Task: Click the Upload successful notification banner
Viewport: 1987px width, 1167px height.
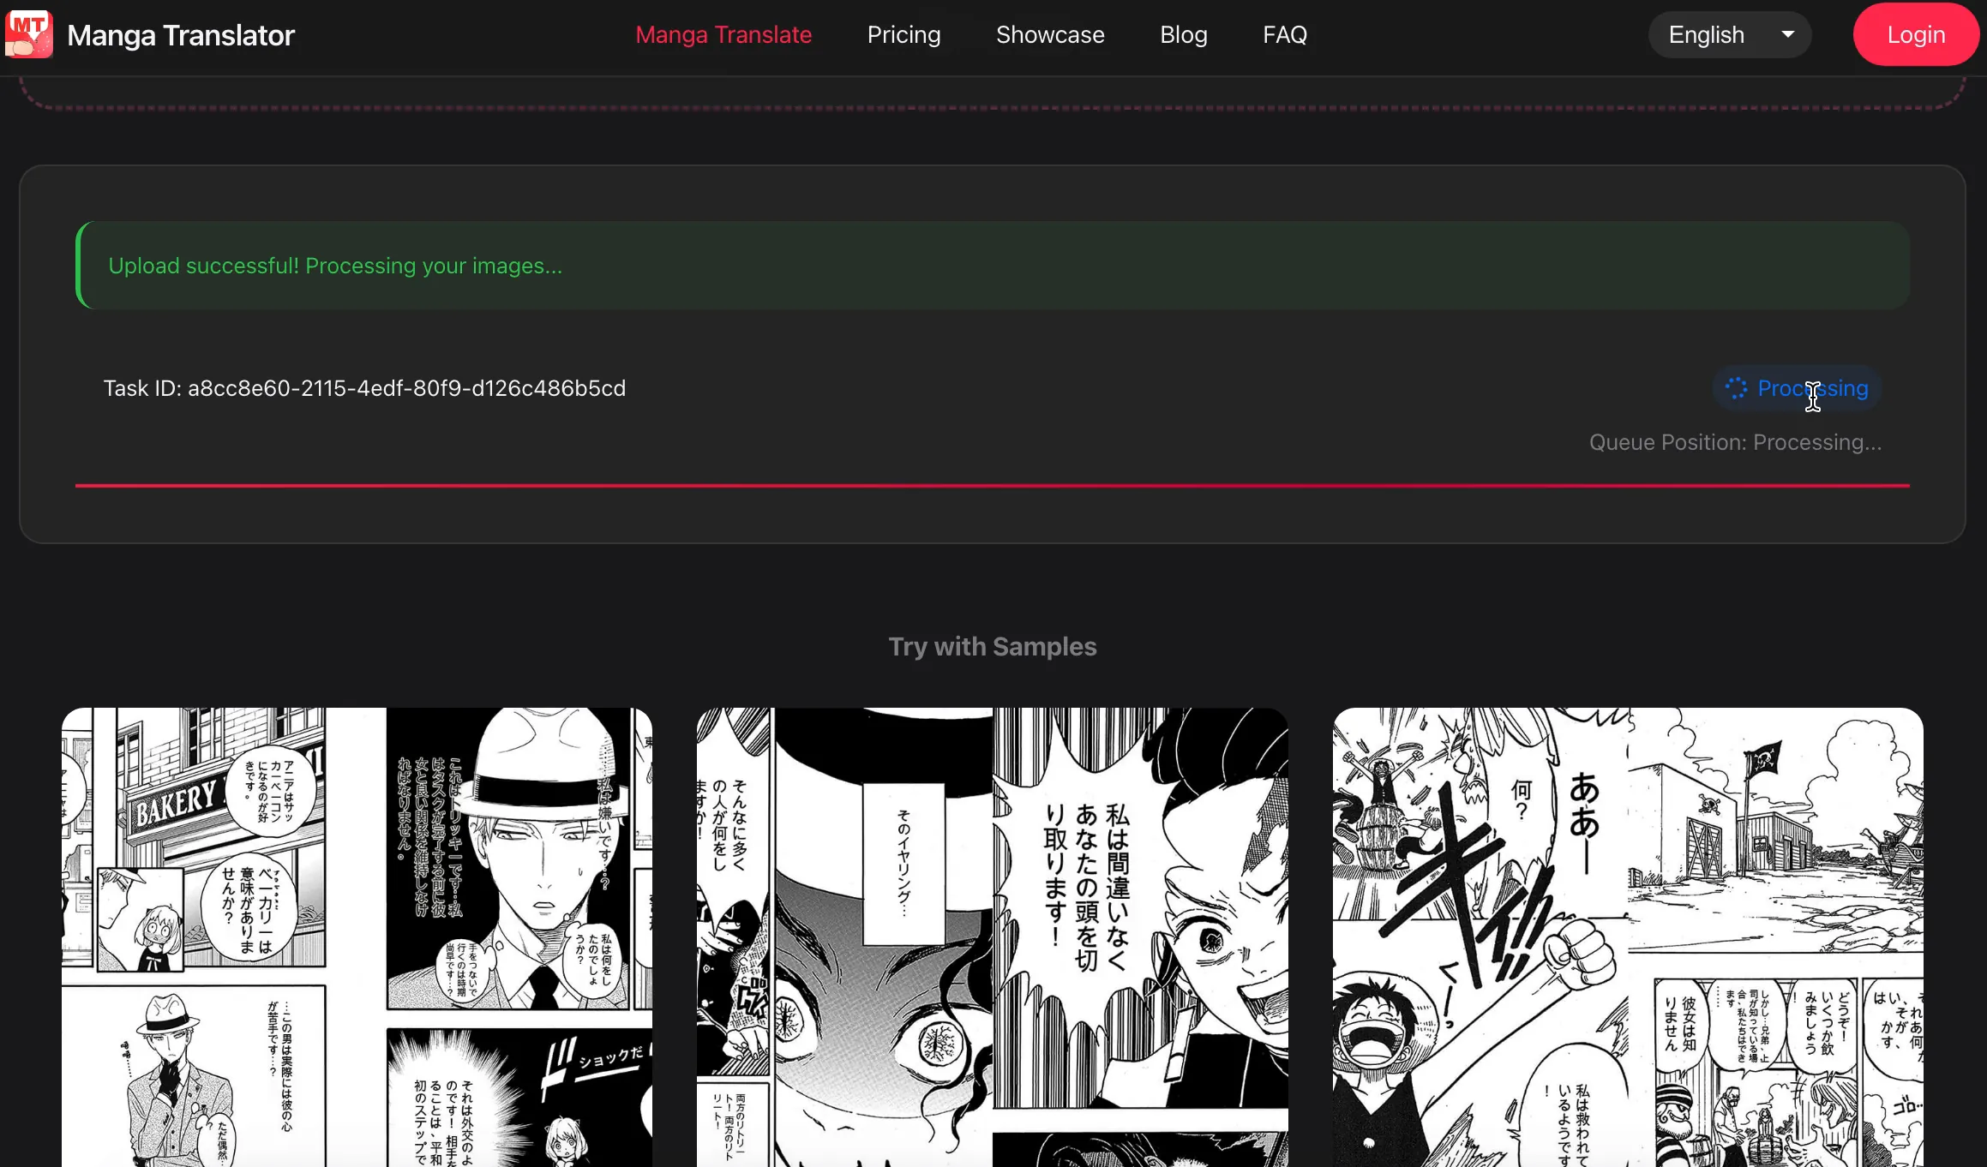Action: click(x=992, y=266)
